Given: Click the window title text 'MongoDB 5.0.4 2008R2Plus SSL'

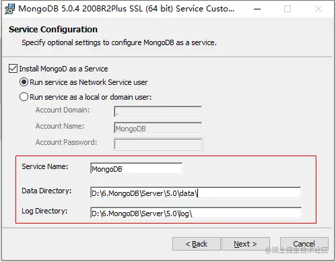Looking at the screenshot, I should [81, 9].
